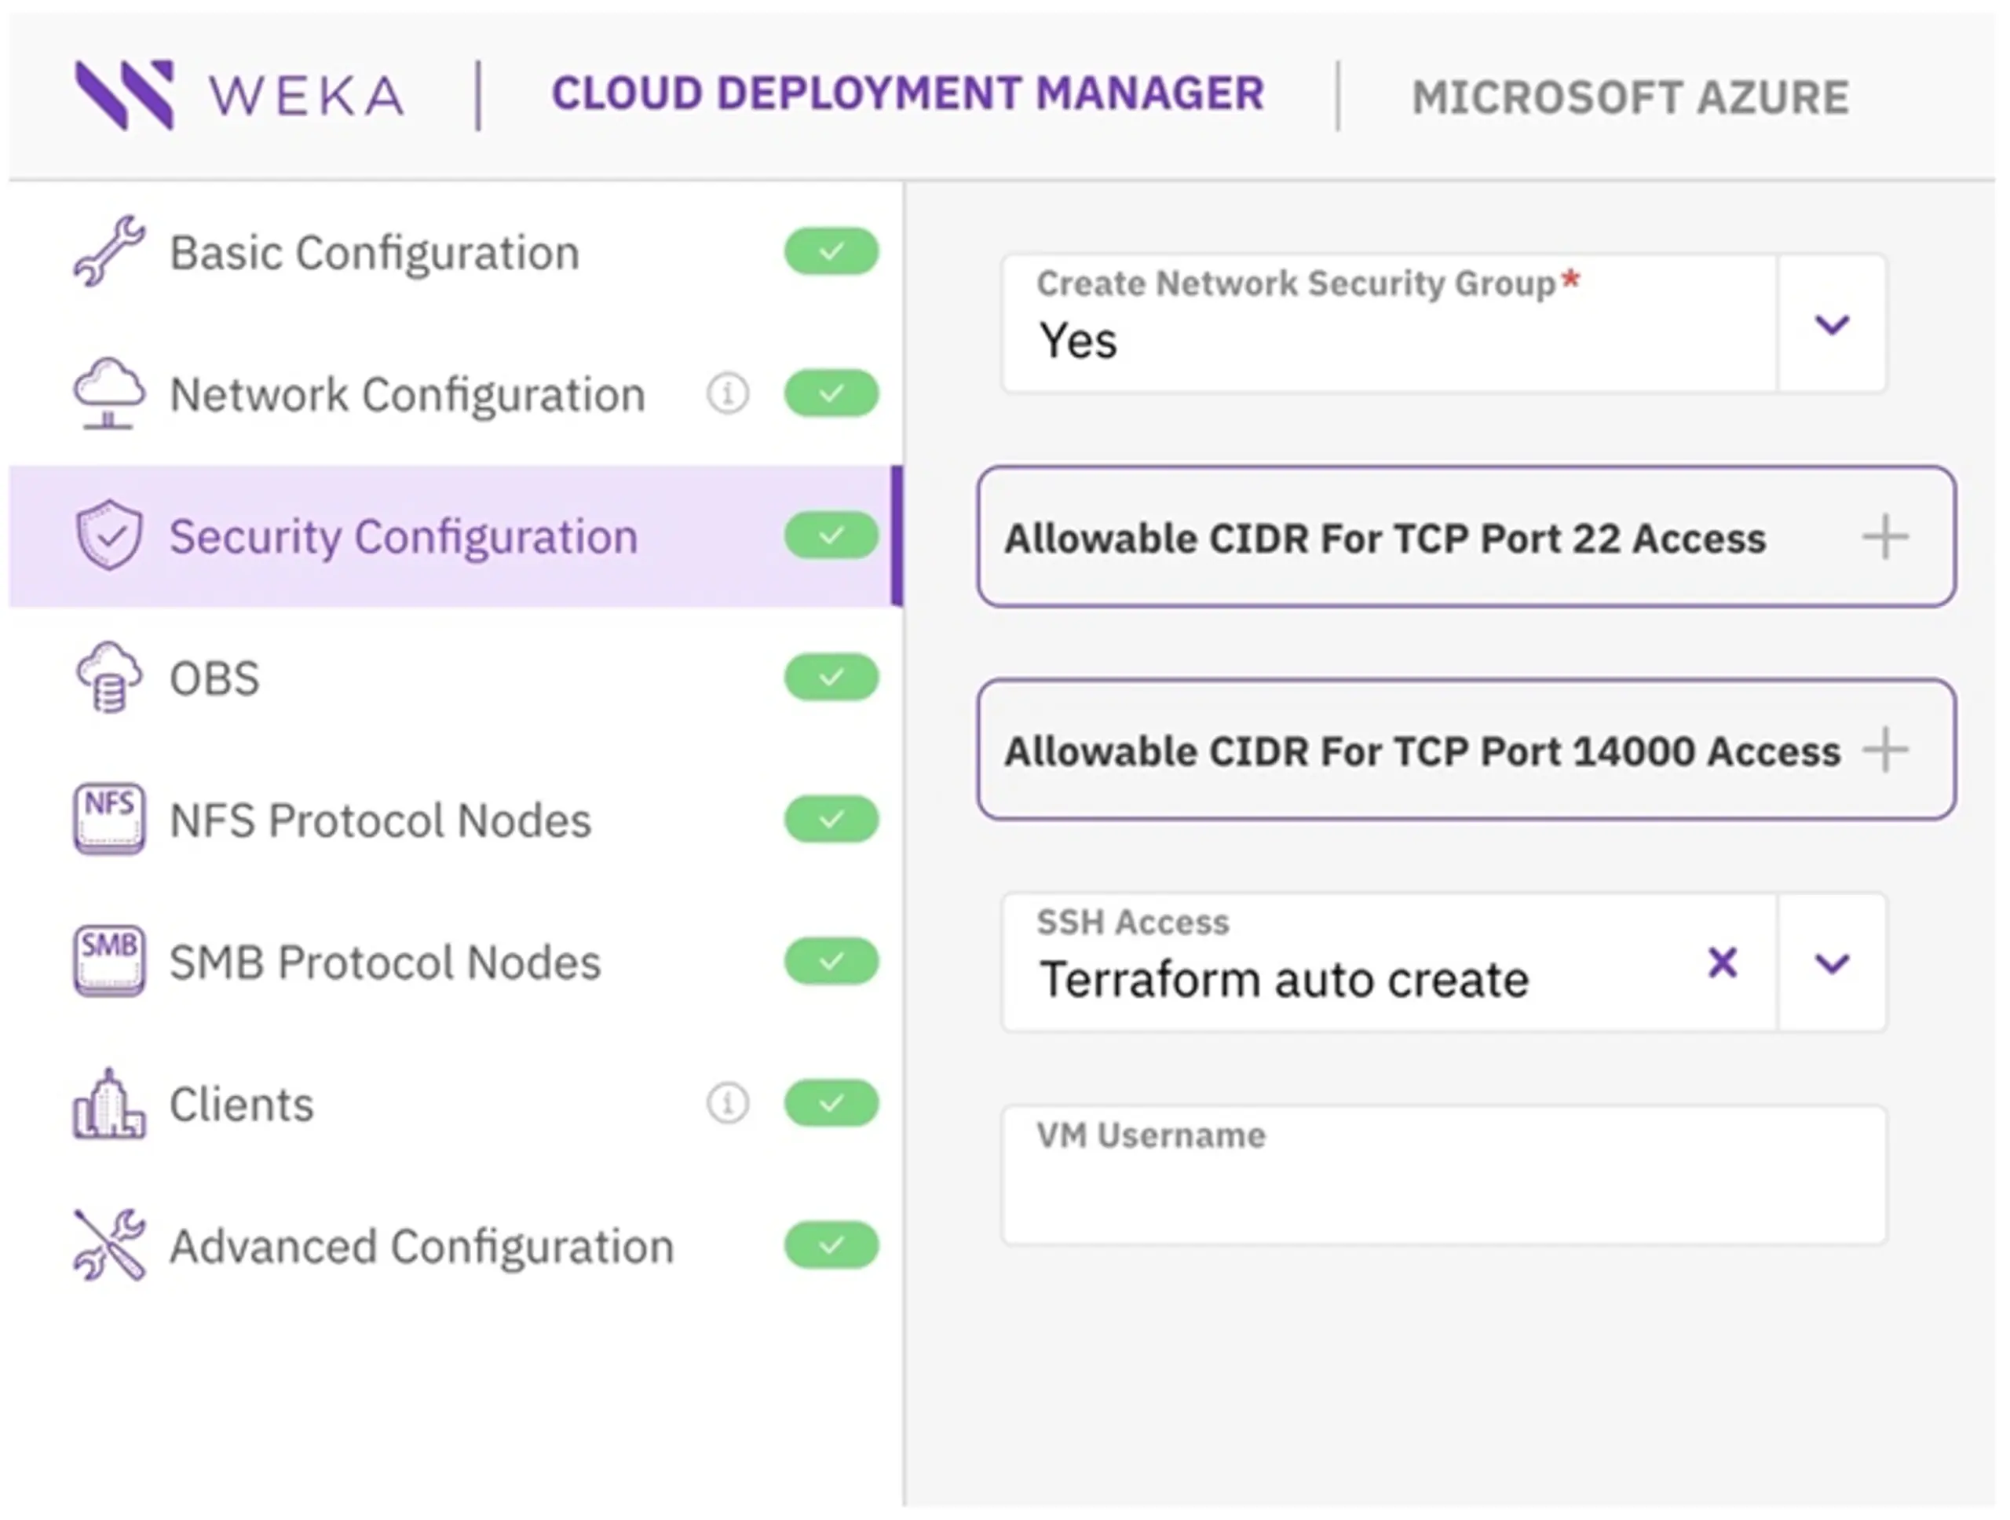Open the Clients section
The width and height of the screenshot is (2010, 1520).
(455, 1103)
